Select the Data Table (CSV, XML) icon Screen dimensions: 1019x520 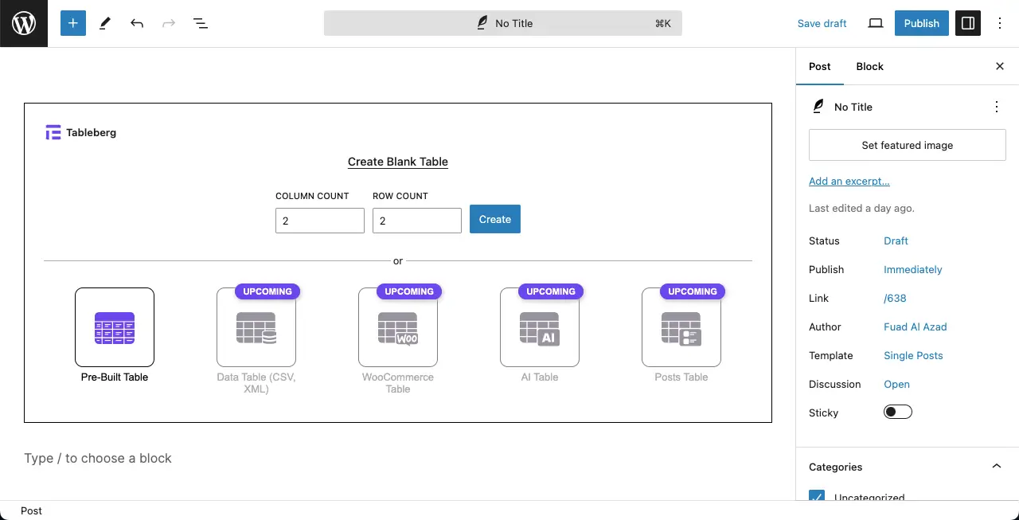[x=256, y=327]
